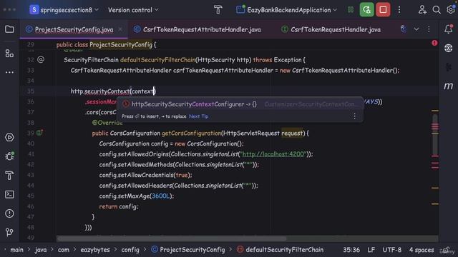This screenshot has width=458, height=257.
Task: Open editor tabs options kebab menu
Action: [429, 29]
